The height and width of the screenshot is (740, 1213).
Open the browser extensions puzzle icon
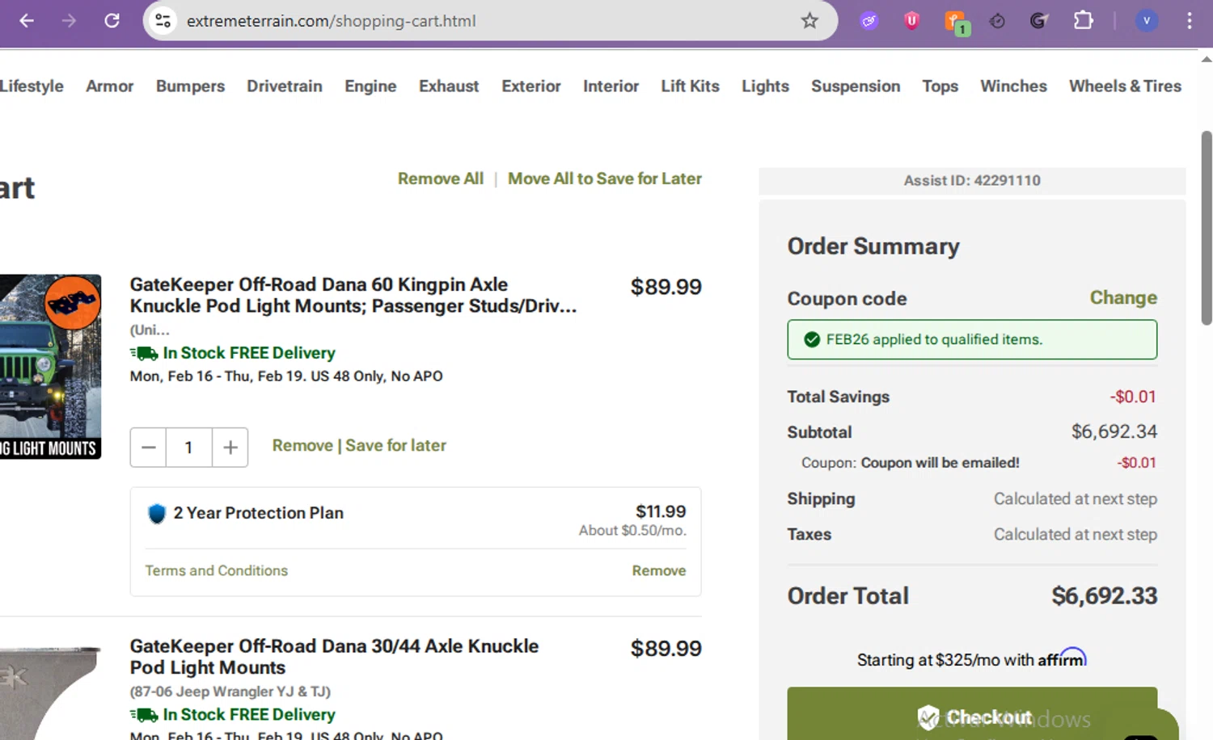point(1083,21)
